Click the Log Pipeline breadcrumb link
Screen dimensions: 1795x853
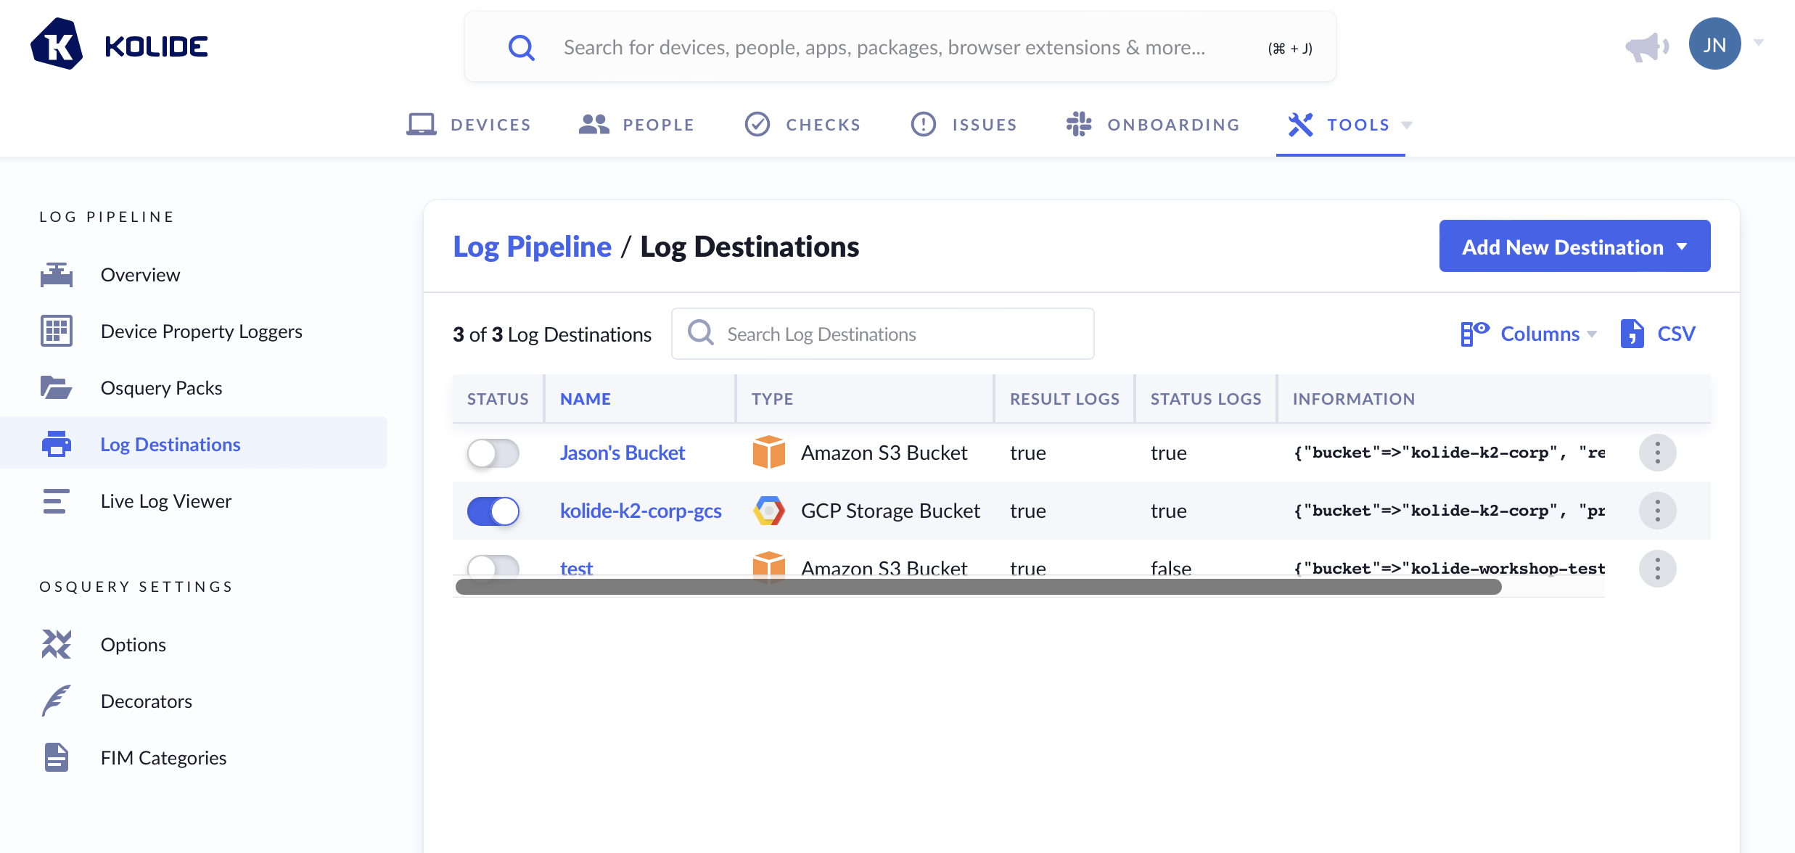(x=532, y=247)
